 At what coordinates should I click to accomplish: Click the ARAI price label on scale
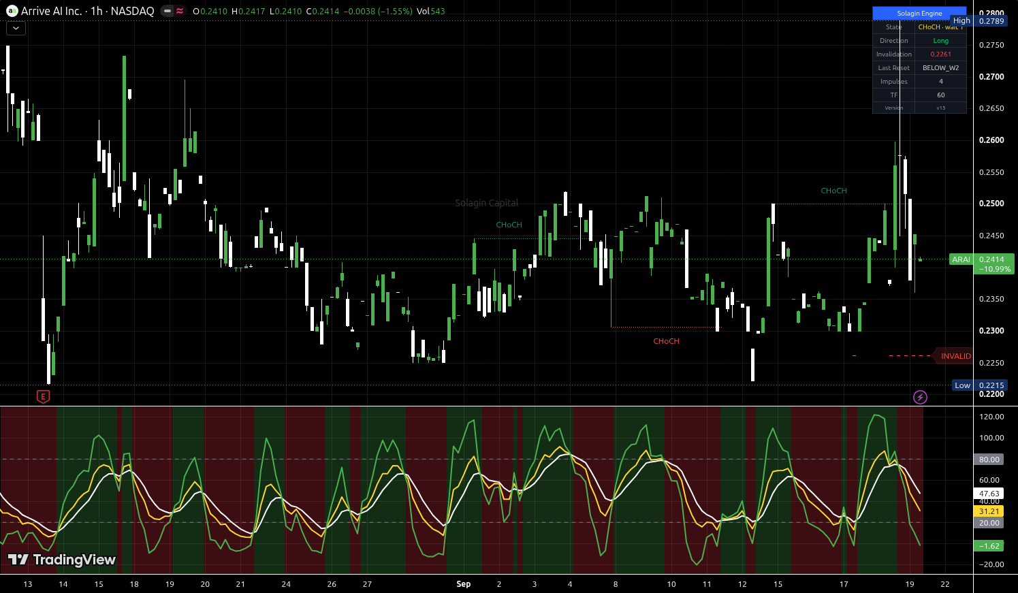coord(961,259)
